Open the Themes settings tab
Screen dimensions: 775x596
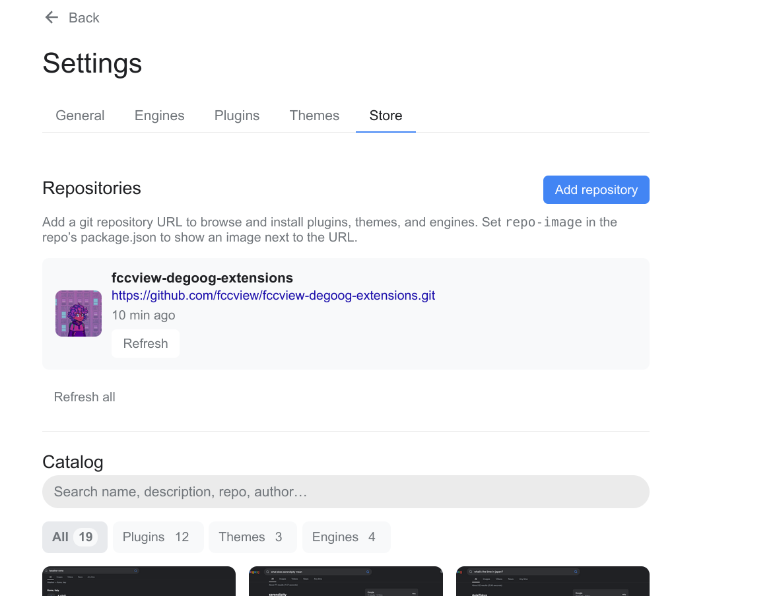click(x=314, y=116)
